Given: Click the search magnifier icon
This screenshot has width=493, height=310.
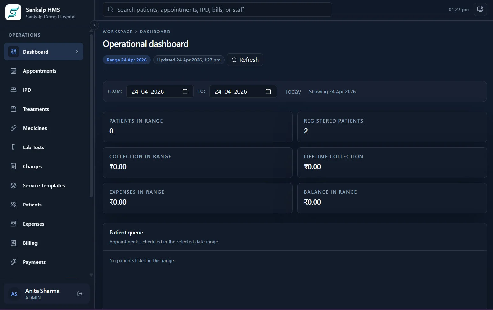Looking at the screenshot, I should pyautogui.click(x=111, y=10).
